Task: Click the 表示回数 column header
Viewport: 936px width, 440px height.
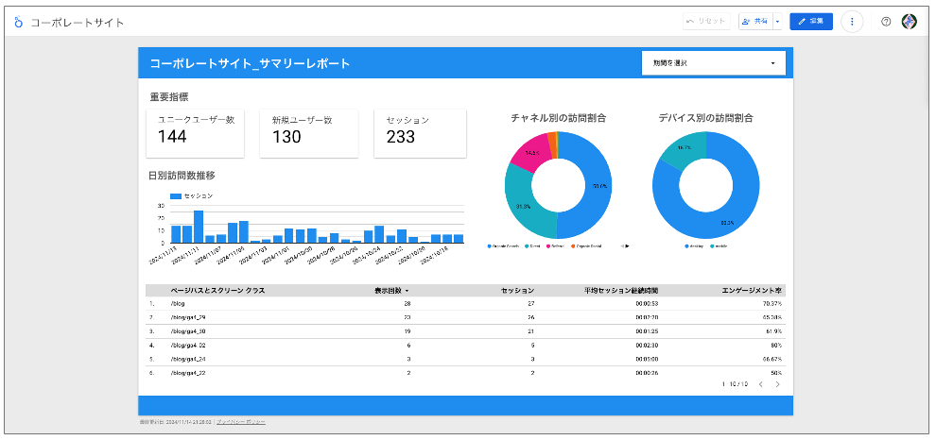Action: tap(388, 291)
